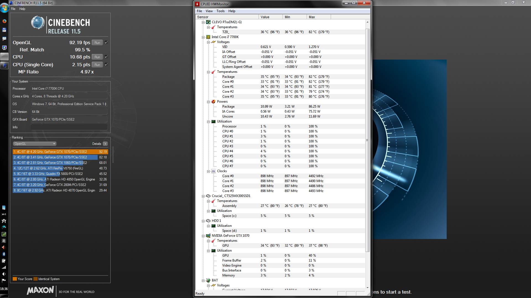
Task: Collapse the Intel Core i7 7700K node
Action: (203, 37)
